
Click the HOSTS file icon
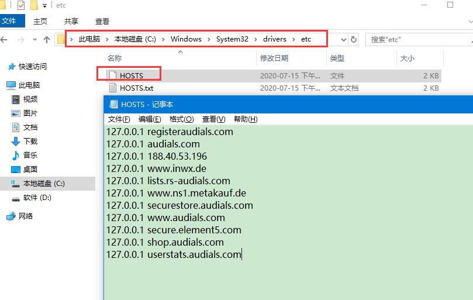click(113, 75)
